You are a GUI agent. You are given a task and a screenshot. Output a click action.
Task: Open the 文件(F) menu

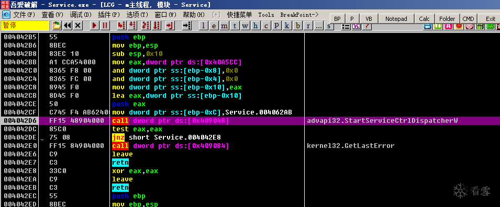coord(24,15)
